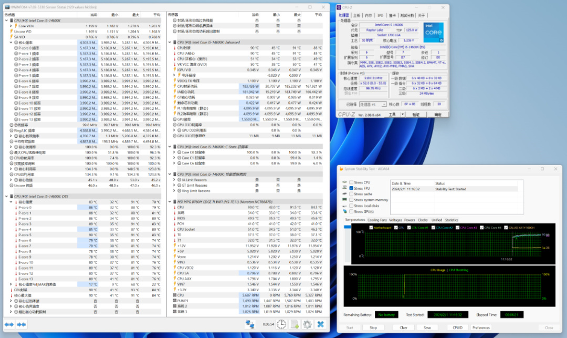Click the blue X close sensors icon
The width and height of the screenshot is (567, 338).
pos(321,324)
